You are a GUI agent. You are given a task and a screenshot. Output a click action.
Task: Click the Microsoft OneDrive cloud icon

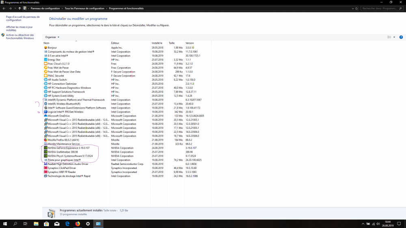click(45, 116)
